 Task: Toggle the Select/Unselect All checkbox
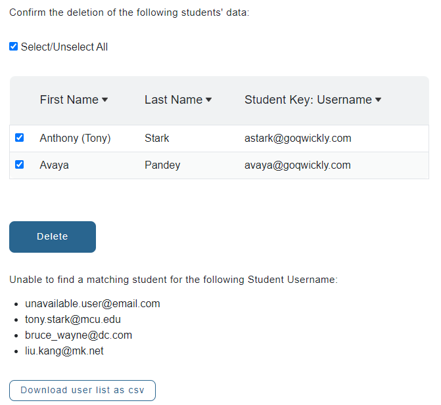pos(14,47)
